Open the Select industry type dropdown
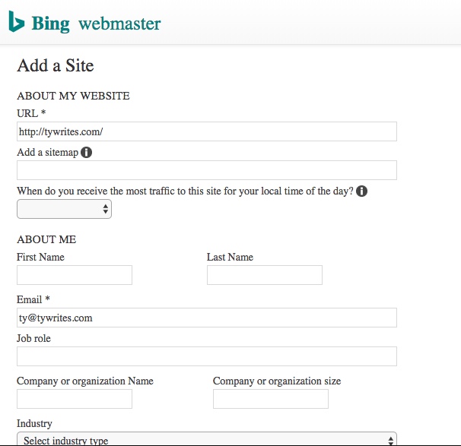This screenshot has width=461, height=446. (207, 440)
